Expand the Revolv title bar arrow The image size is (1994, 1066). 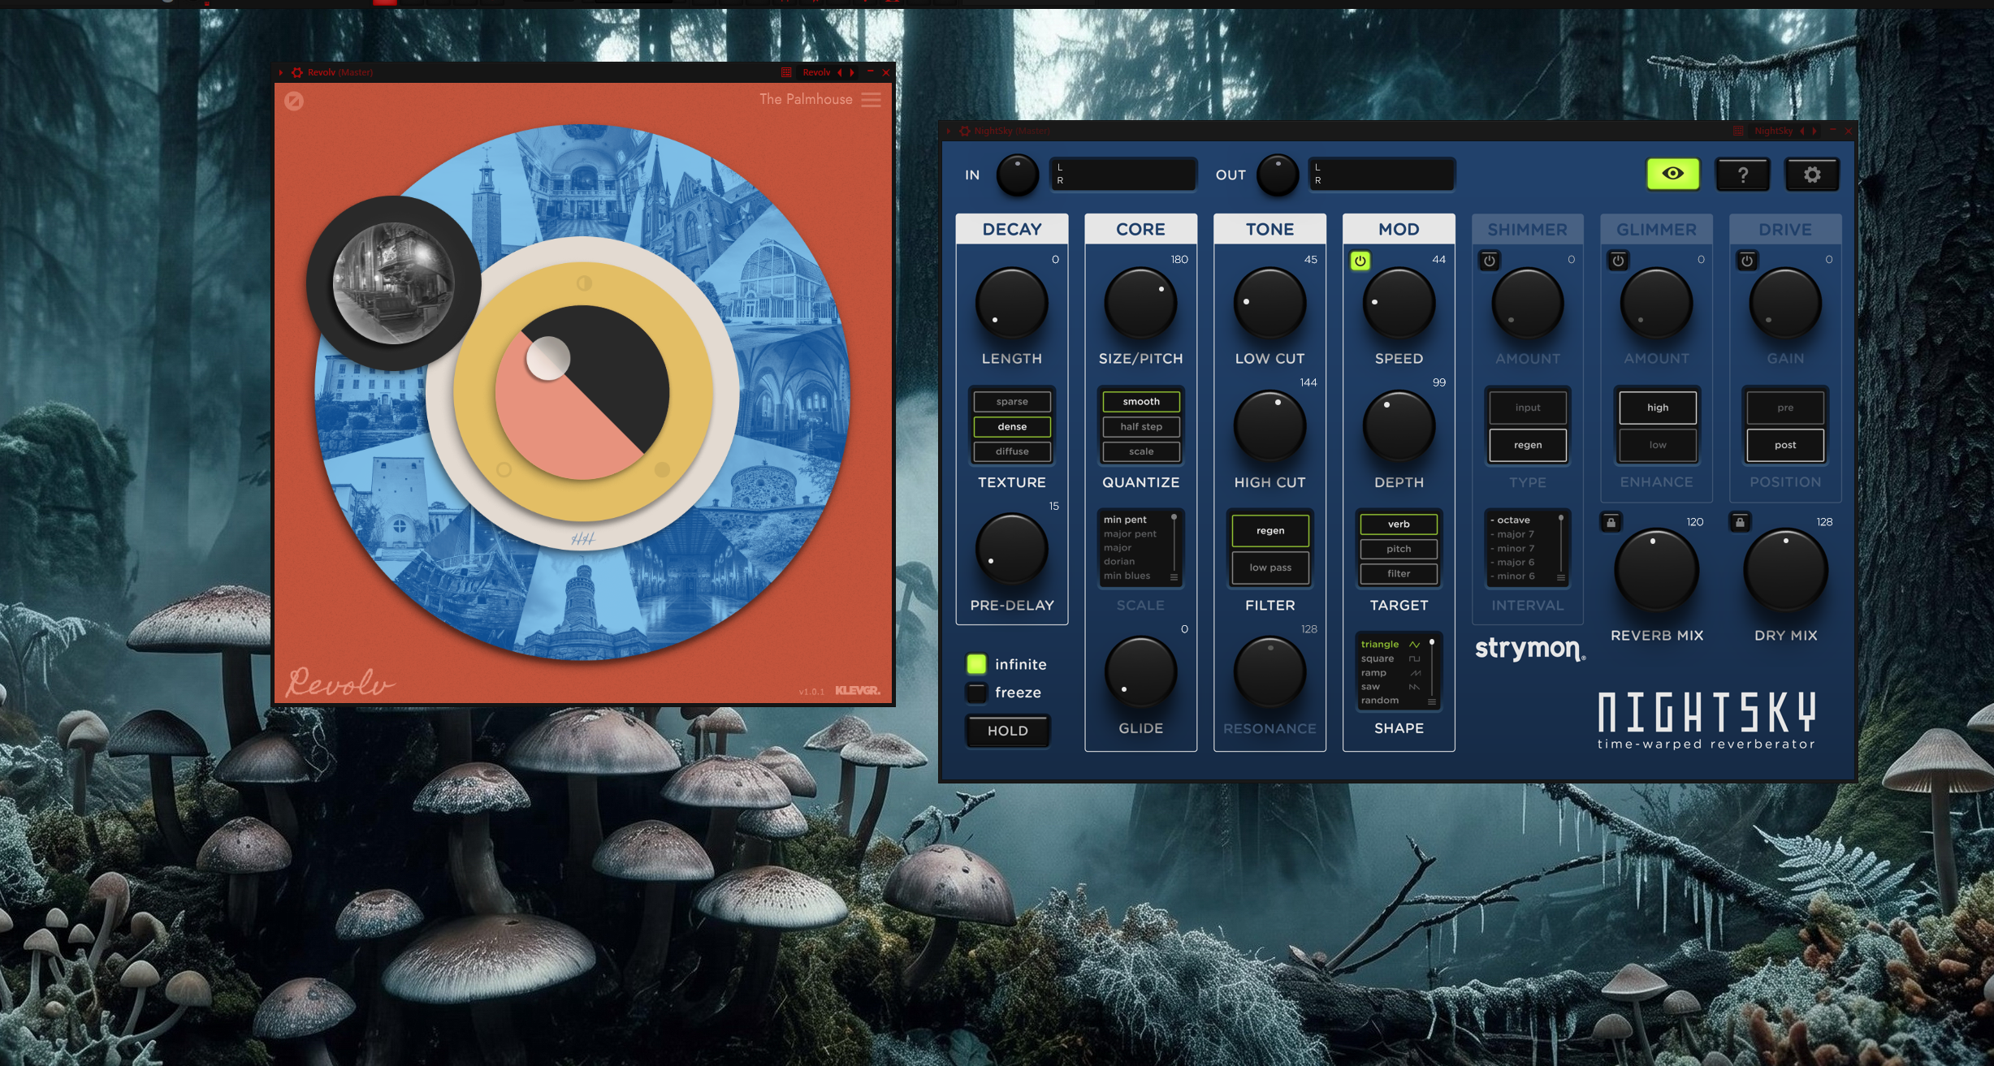(x=281, y=72)
